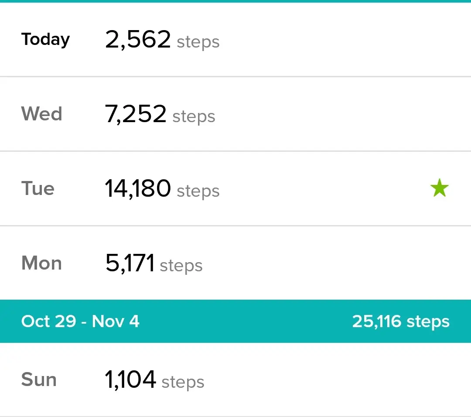
Task: Open Sunday's 1,104 steps count
Action: [130, 379]
